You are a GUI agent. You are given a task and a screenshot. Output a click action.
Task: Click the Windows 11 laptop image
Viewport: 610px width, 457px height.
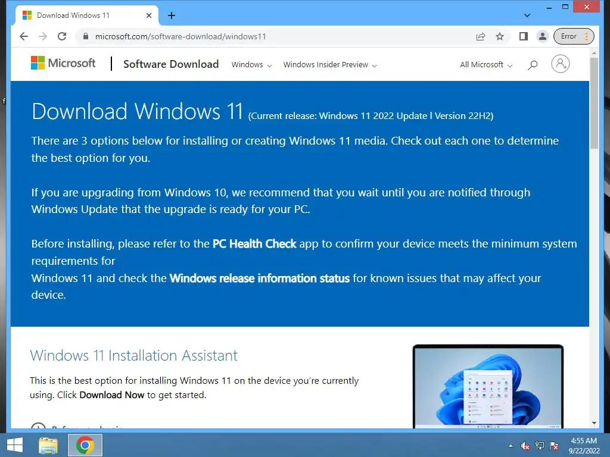click(x=488, y=386)
